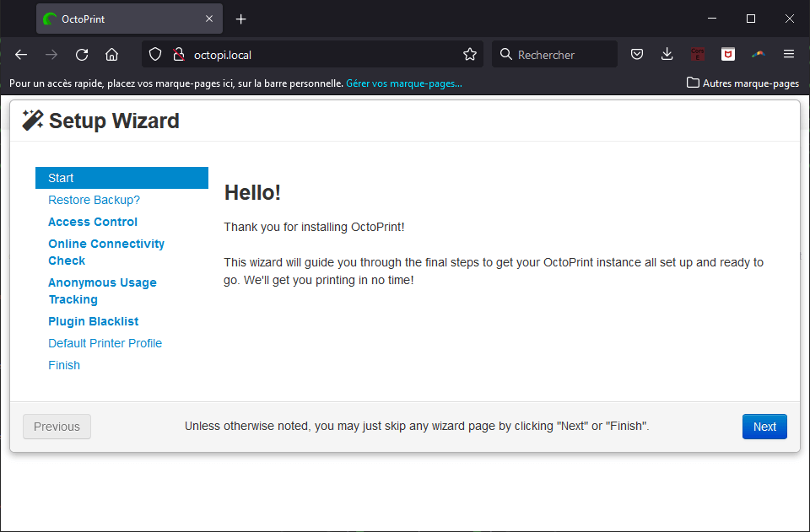Click Gérer vos marque-pages link
The image size is (810, 532).
(x=404, y=83)
